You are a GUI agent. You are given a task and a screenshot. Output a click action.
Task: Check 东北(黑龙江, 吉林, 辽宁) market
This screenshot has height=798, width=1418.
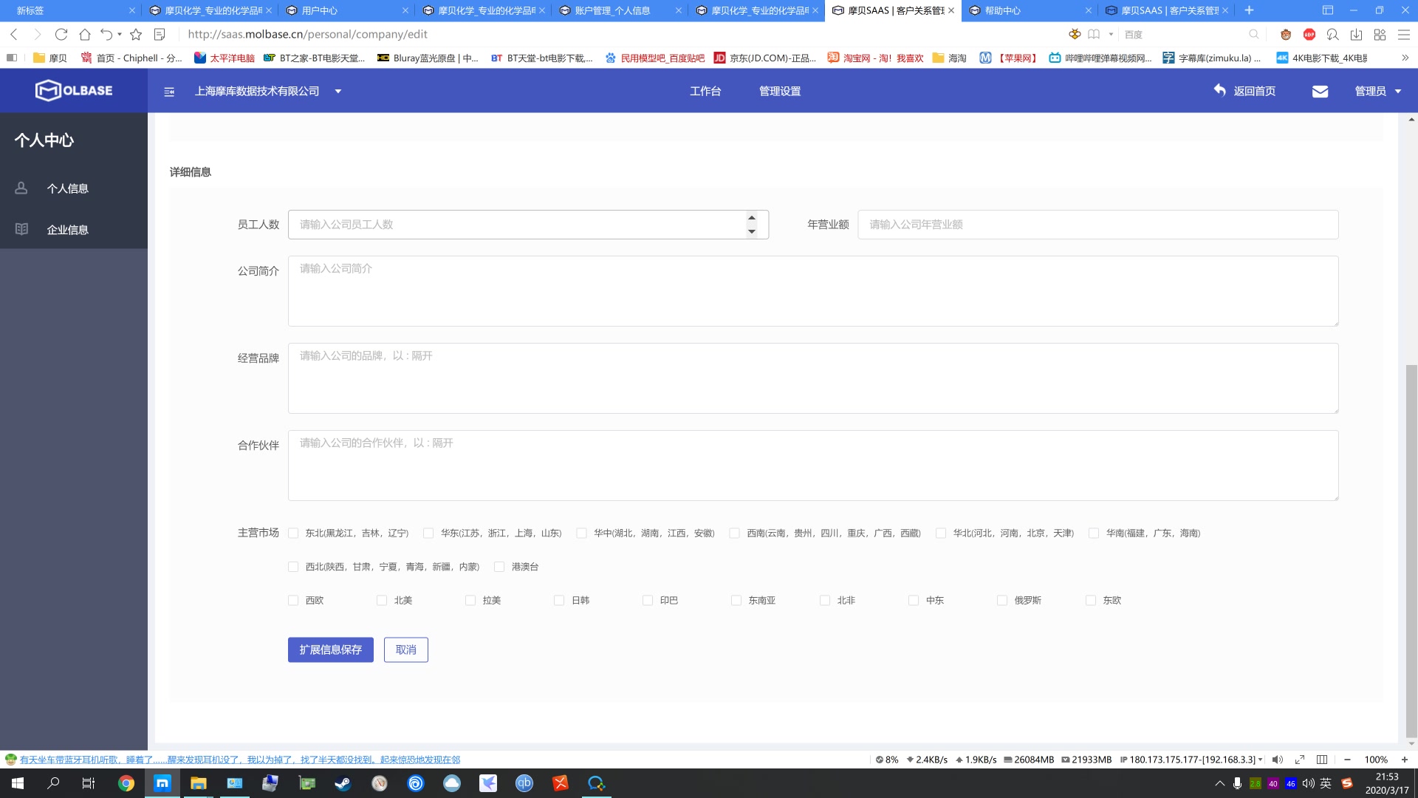click(293, 533)
